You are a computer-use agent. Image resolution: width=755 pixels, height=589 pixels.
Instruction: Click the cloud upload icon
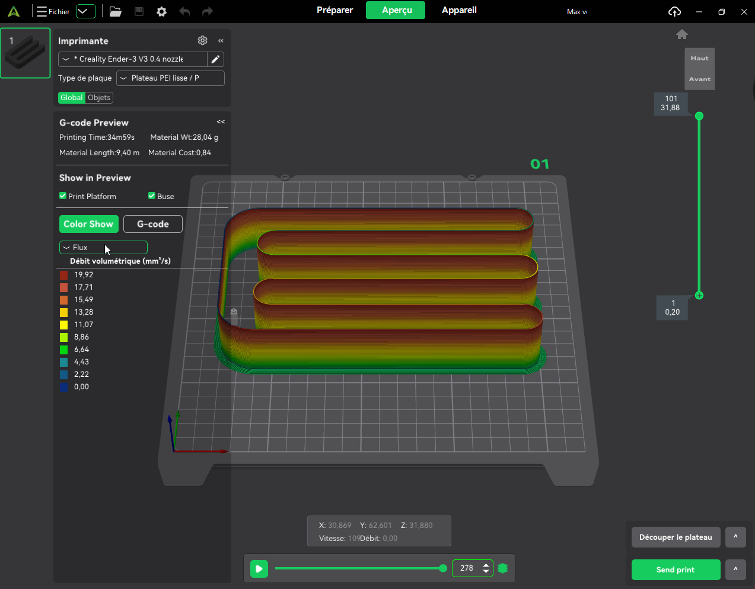pos(674,11)
